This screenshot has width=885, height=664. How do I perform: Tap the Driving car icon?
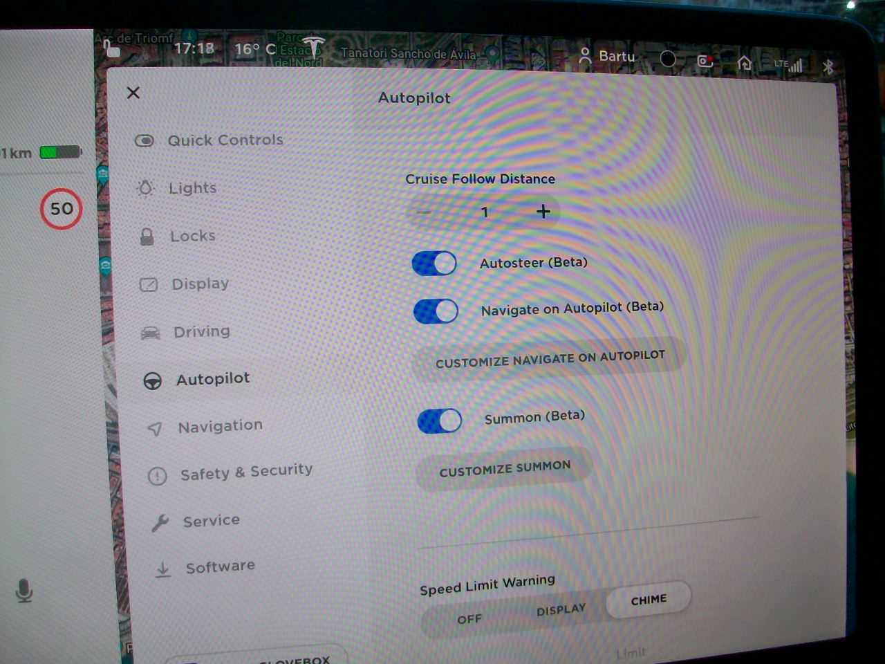click(150, 333)
